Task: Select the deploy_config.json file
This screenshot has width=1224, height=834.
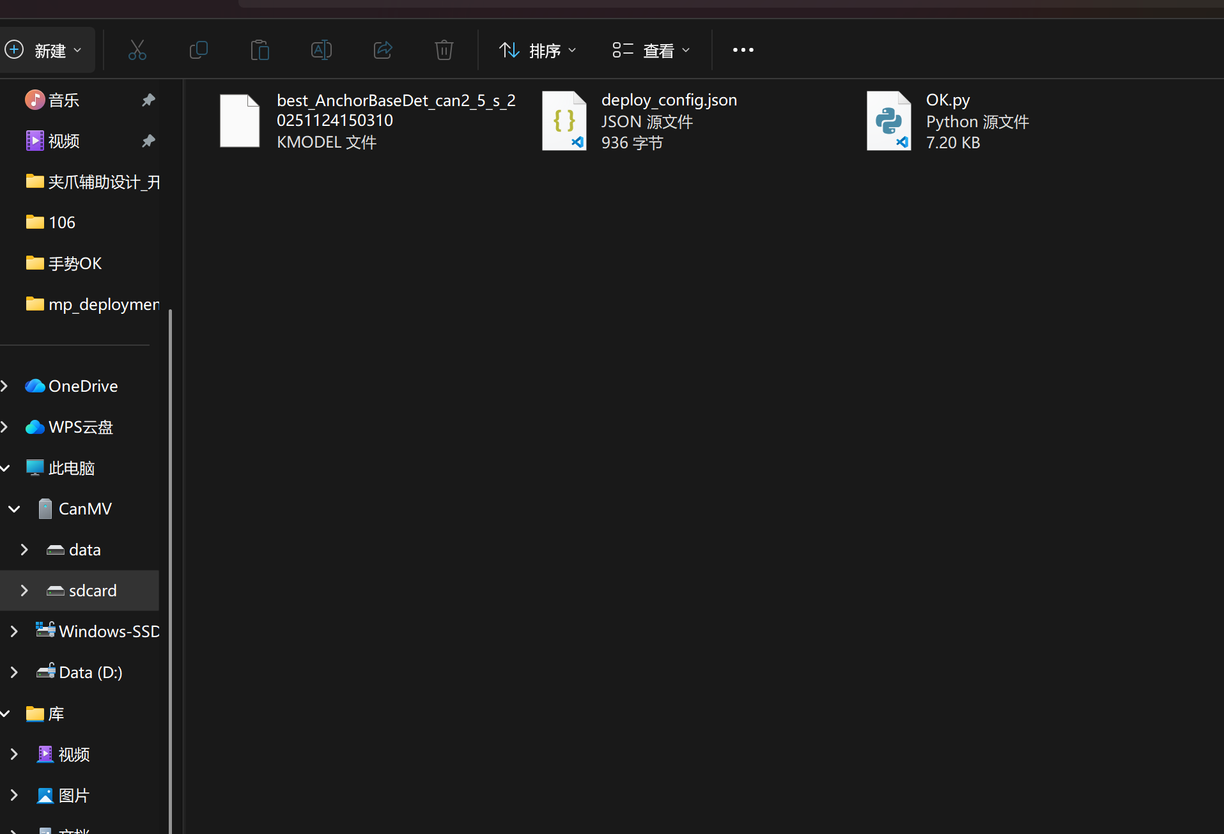Action: [x=564, y=121]
